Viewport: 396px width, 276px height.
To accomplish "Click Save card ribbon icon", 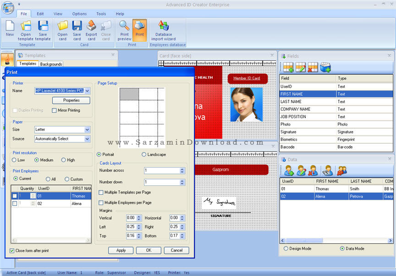I will (77, 30).
